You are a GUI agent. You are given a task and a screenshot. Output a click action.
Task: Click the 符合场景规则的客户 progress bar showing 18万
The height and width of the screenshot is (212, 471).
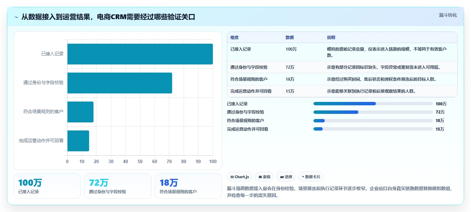click(373, 121)
